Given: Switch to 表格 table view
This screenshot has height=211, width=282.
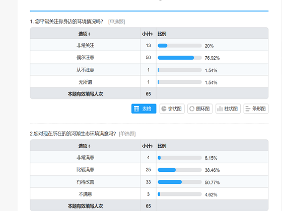Looking at the screenshot, I should click(x=144, y=109).
